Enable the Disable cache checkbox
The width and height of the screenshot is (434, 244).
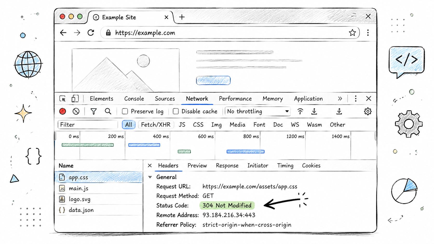(176, 111)
